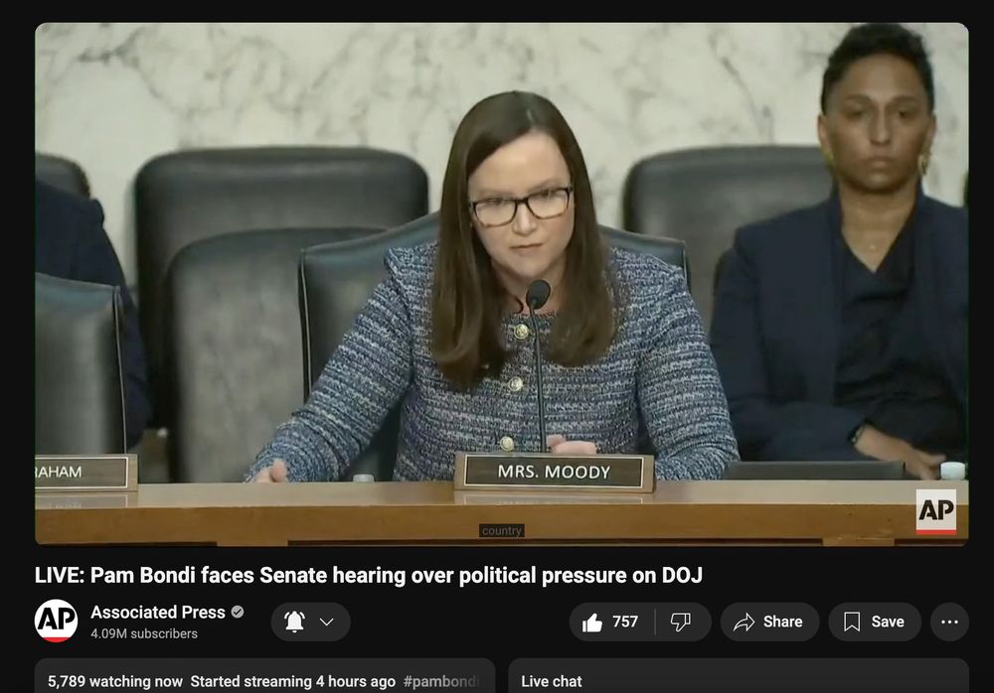Click the 4.09M subscribers count
The image size is (994, 693).
pyautogui.click(x=144, y=633)
